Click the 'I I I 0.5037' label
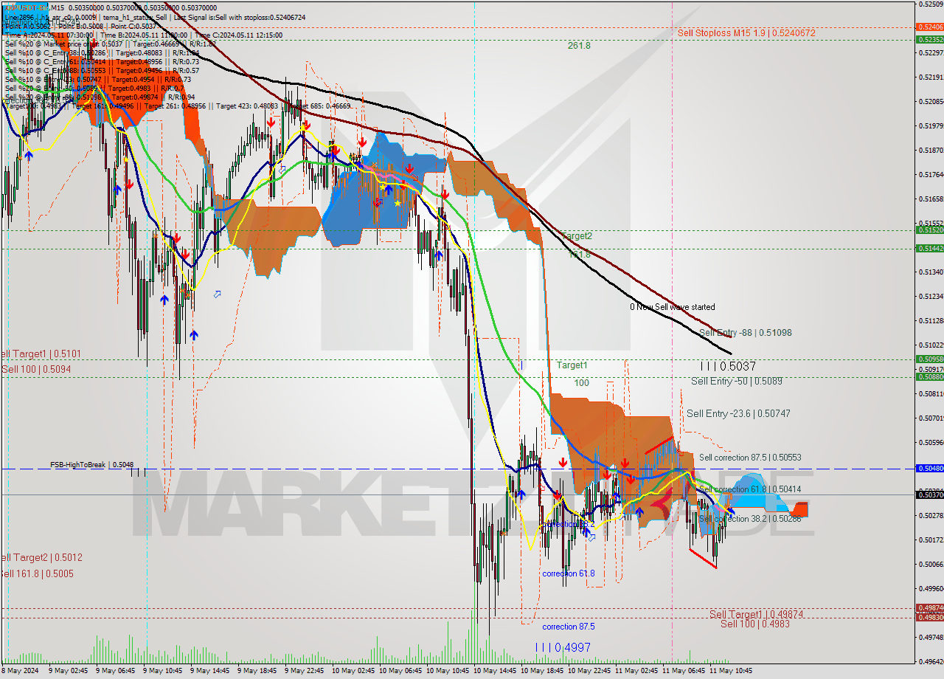Screen dimensions: 944x679 pos(728,366)
